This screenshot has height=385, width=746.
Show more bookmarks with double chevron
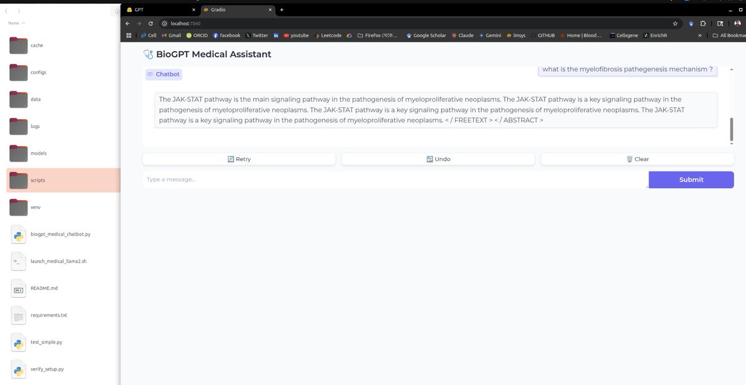(x=700, y=35)
